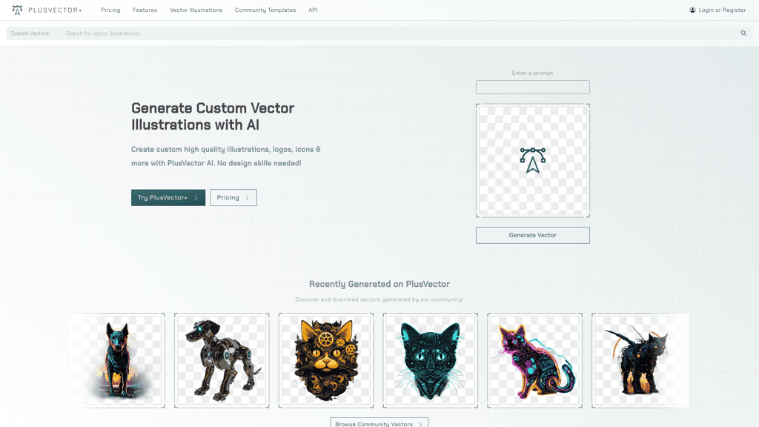
Task: Select the teal cyber cat face thumbnail
Action: coord(431,361)
